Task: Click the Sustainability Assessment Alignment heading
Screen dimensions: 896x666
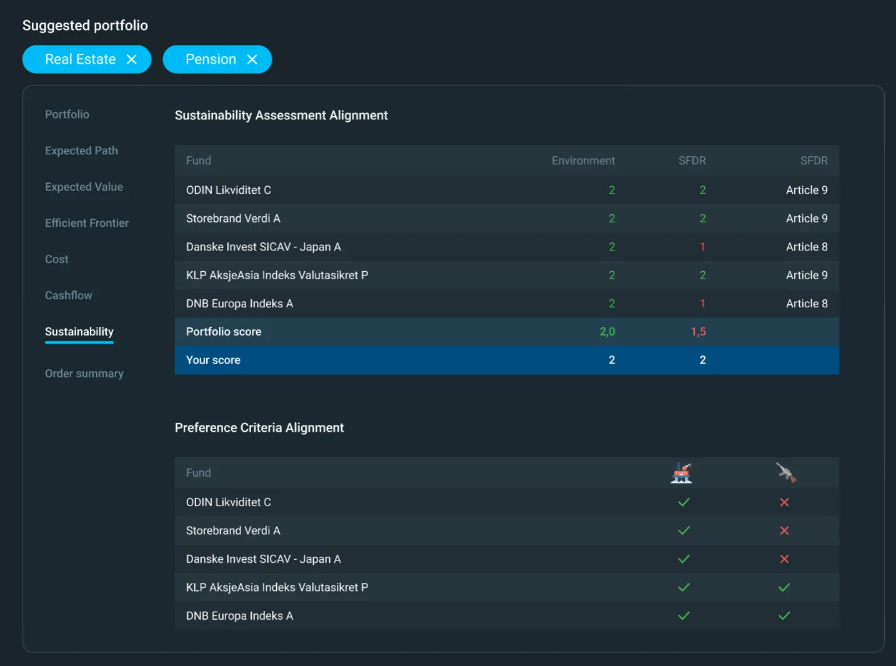Action: point(281,116)
